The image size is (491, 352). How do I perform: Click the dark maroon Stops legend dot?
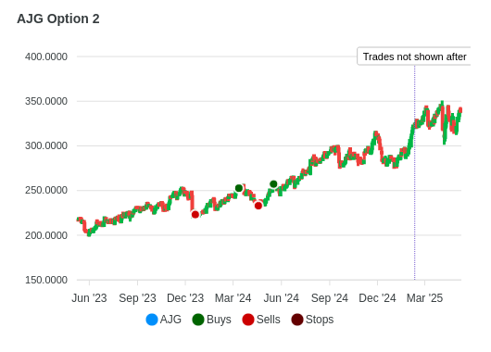297,320
